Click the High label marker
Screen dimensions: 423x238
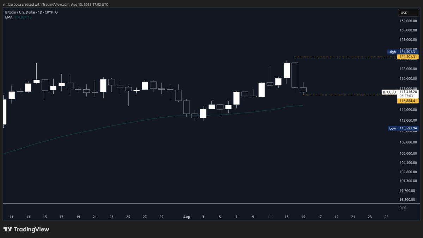click(392, 52)
